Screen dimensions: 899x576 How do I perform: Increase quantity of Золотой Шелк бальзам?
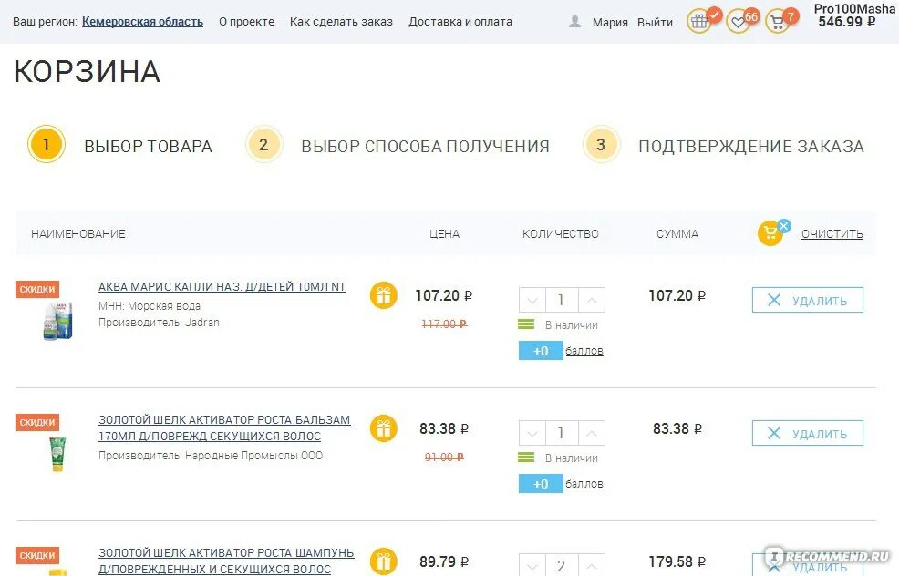pos(592,433)
